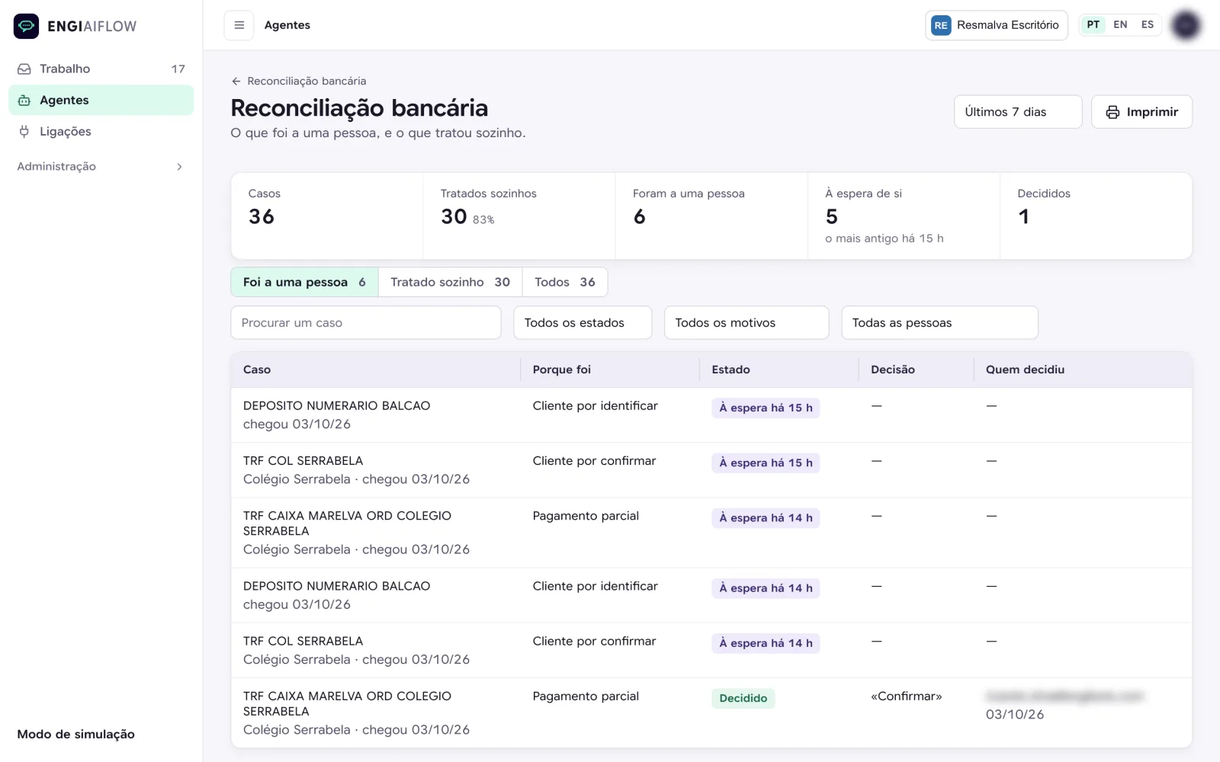Open the Trabalho inbox icon

click(x=24, y=69)
